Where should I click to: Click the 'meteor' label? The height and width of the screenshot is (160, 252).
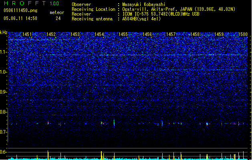[x=57, y=12]
